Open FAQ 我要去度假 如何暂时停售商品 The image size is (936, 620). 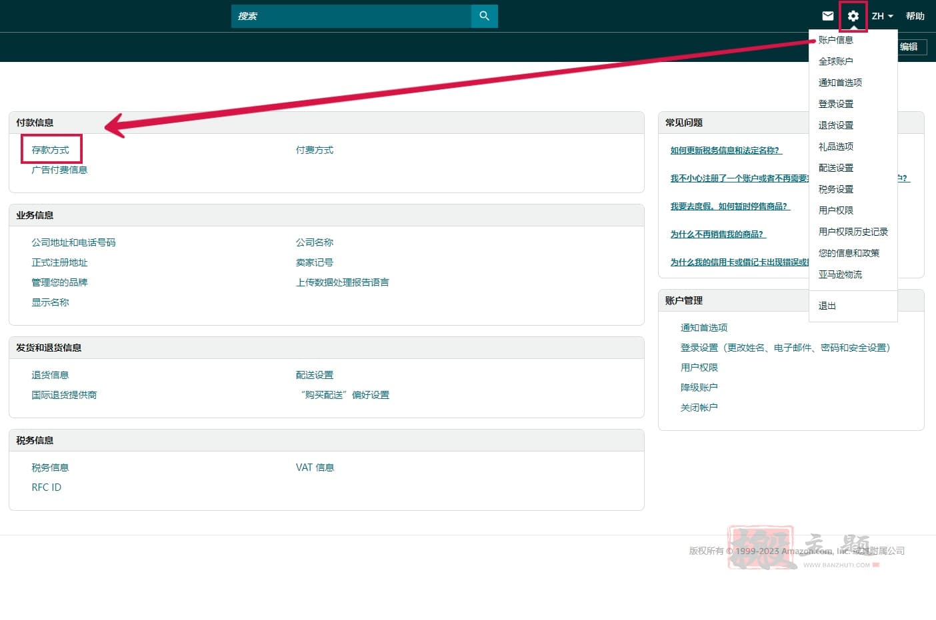pyautogui.click(x=730, y=206)
